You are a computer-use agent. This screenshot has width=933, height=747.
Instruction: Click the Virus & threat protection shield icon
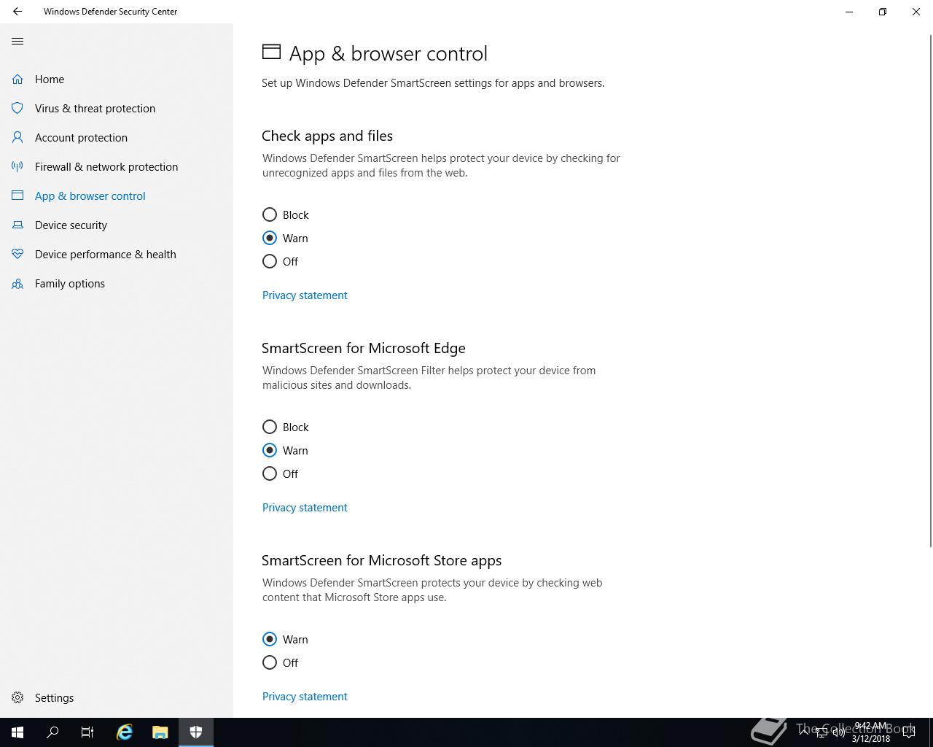point(17,108)
